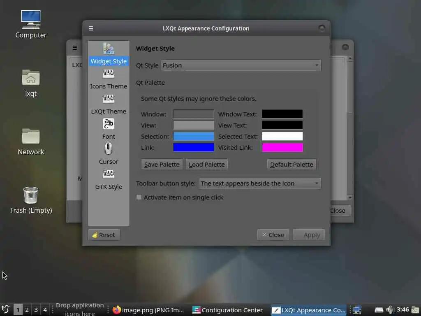Click the Apply button

pos(308,235)
